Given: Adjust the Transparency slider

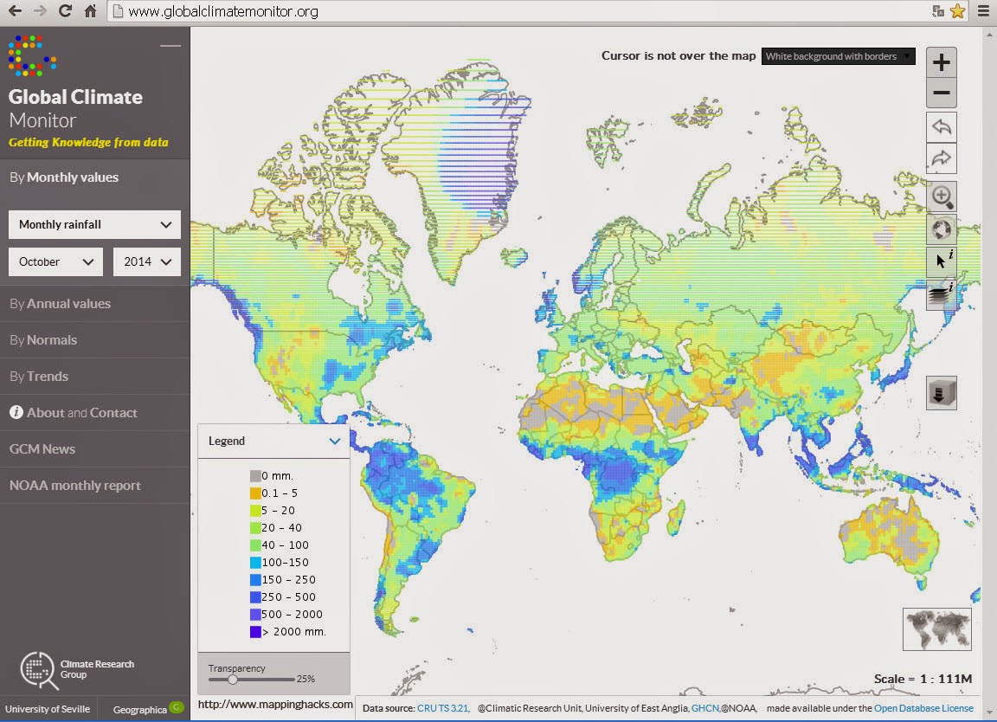Looking at the screenshot, I should pos(233,679).
